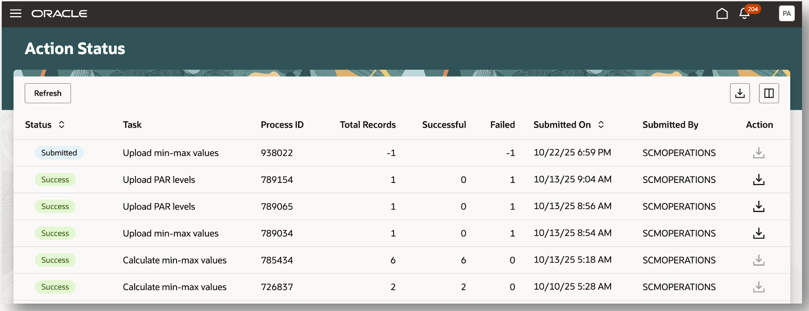809x311 pixels.
Task: Go to the Home page icon
Action: 722,14
